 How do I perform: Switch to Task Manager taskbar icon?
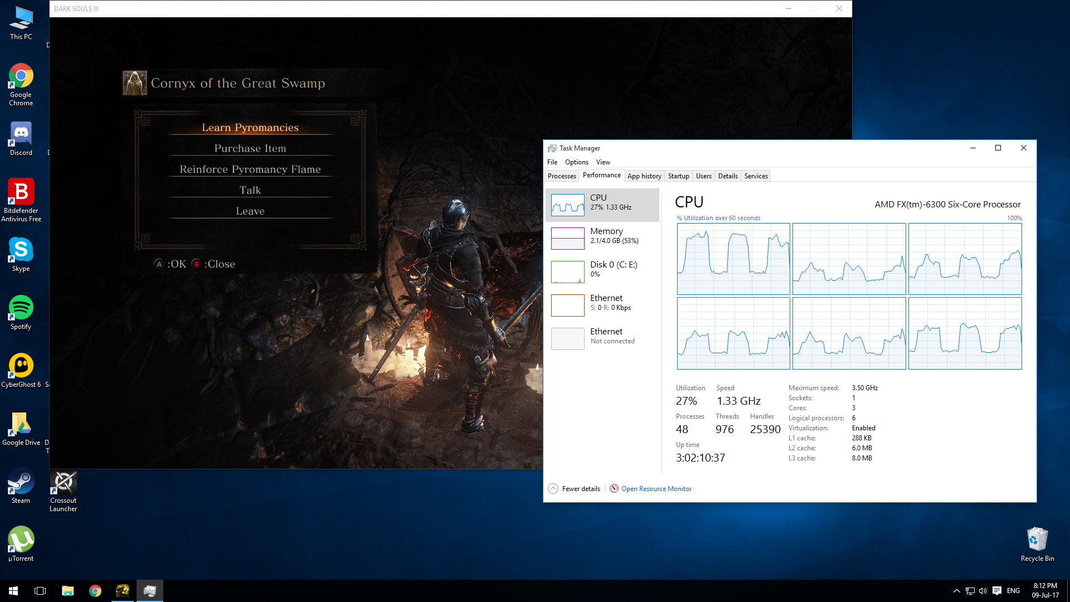149,591
